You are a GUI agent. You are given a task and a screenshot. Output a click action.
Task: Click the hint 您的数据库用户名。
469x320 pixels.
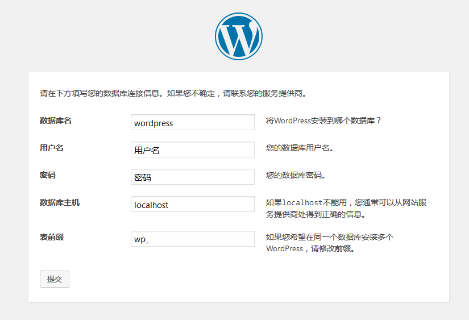(x=300, y=148)
